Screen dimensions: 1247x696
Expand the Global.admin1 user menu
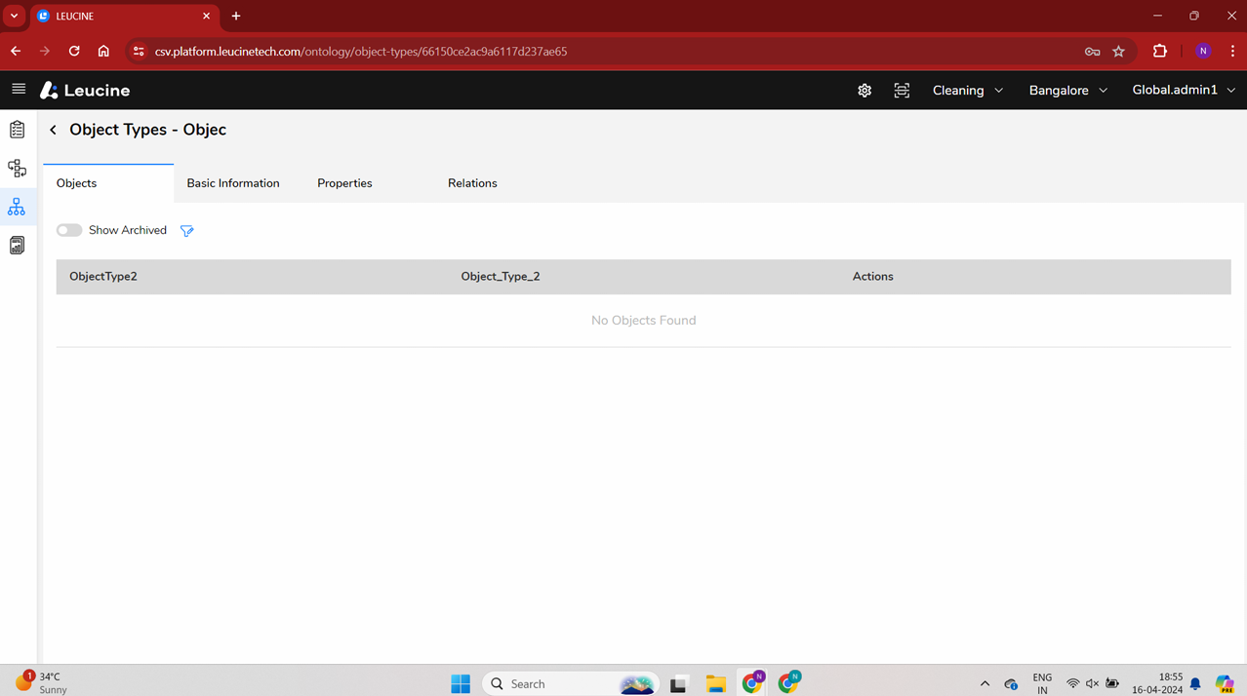click(x=1183, y=91)
